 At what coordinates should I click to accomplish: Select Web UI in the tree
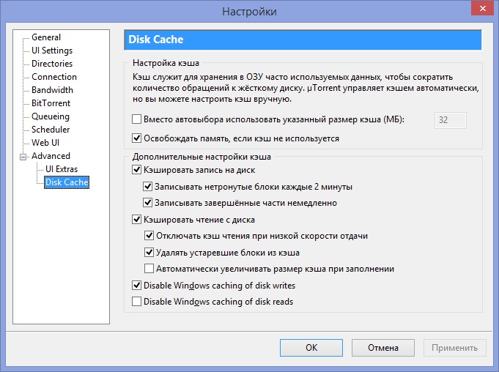point(45,143)
